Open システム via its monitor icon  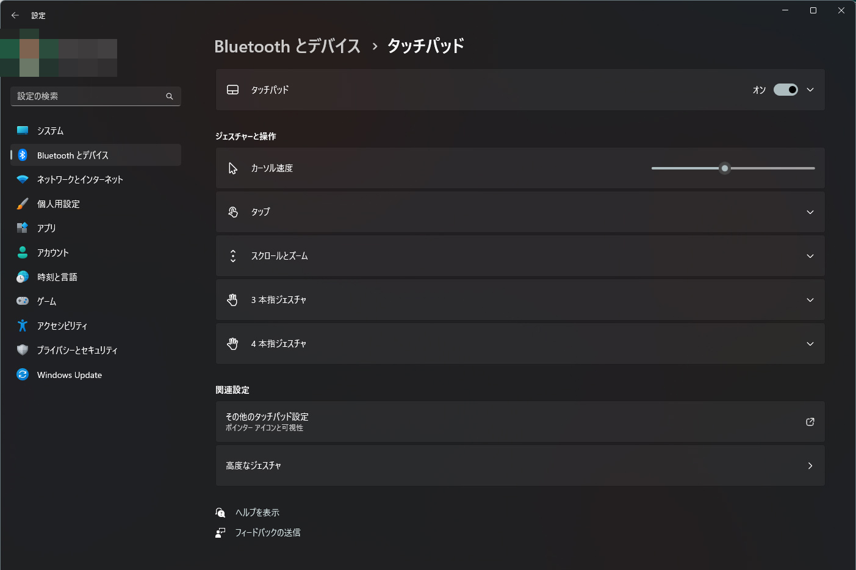[x=23, y=130]
